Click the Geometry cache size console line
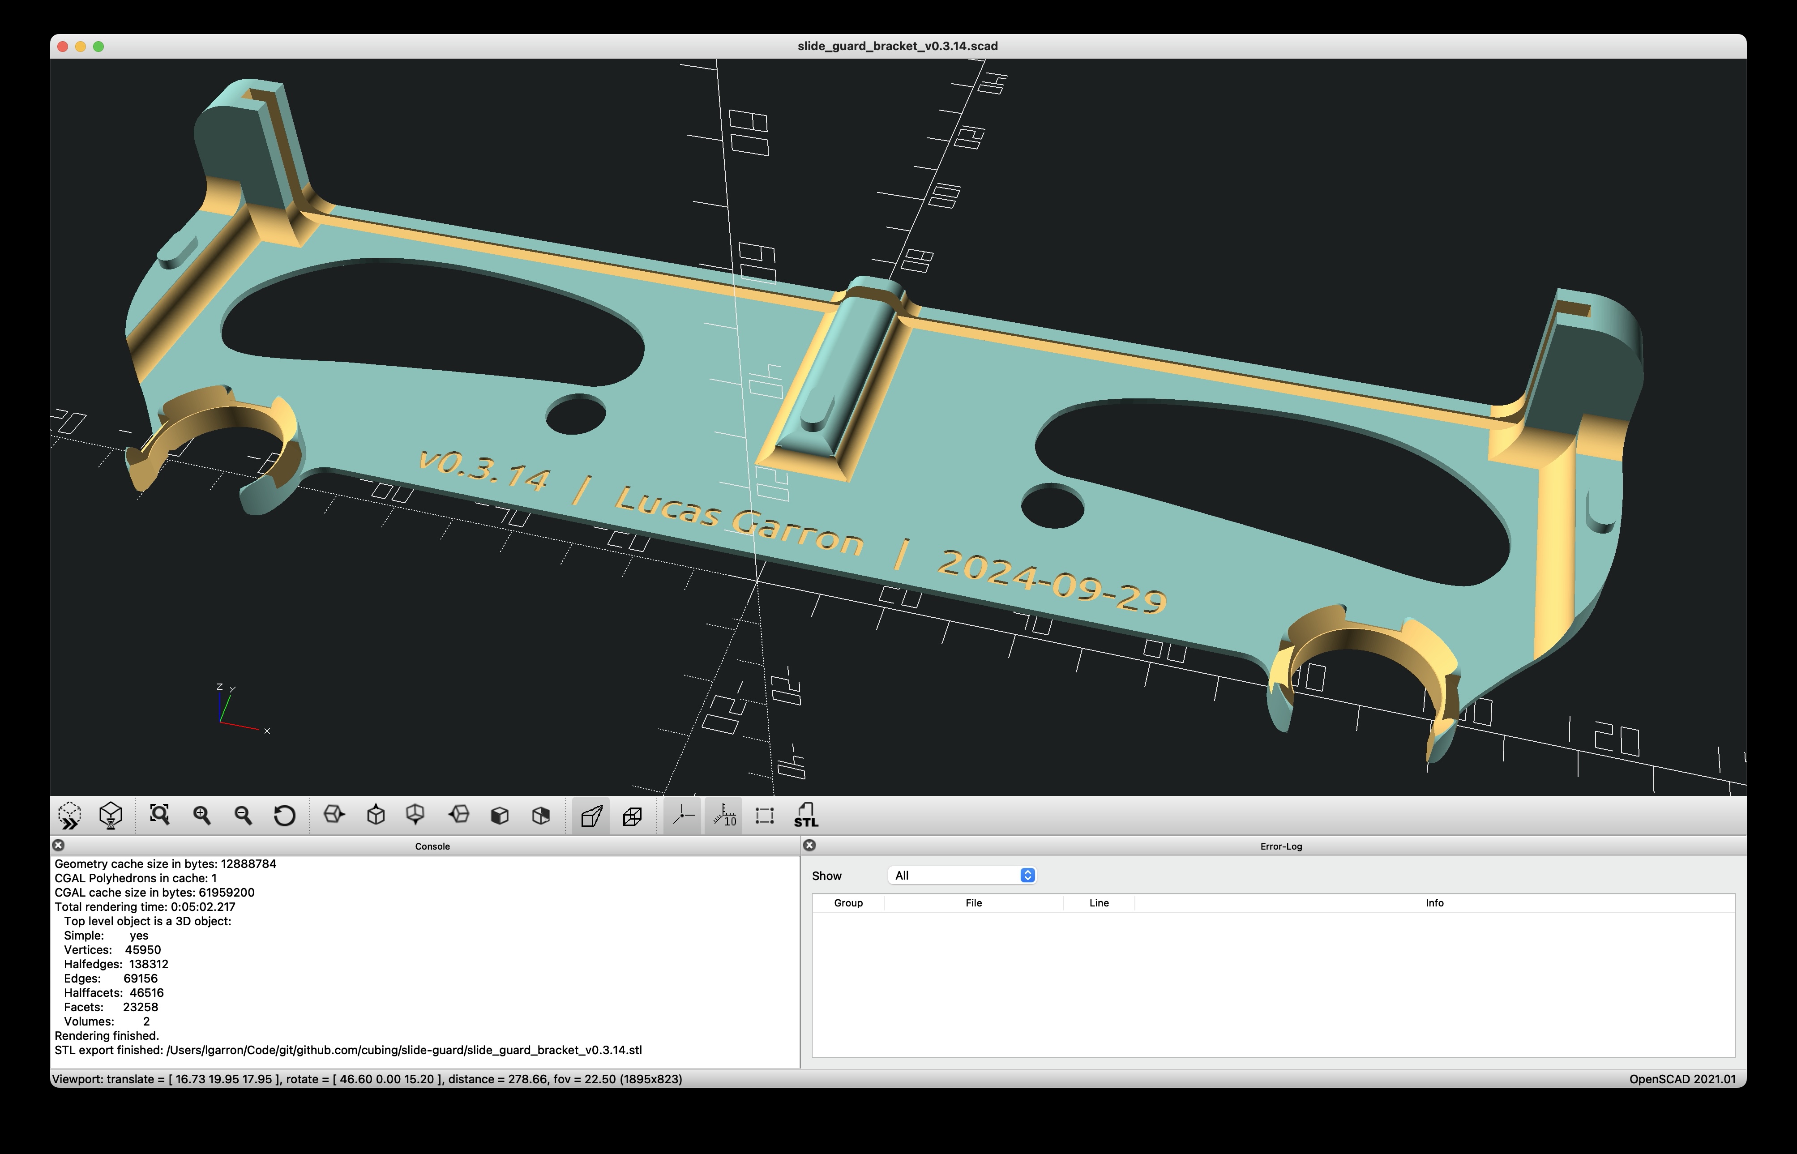Screen dimensions: 1797x1154 [165, 864]
